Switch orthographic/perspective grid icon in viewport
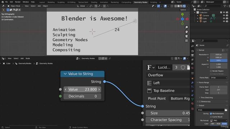Screen dimensions: 230x129 click(x=187, y=40)
